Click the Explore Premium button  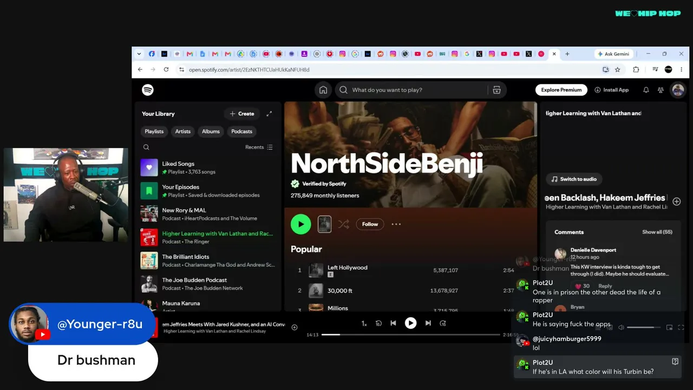(x=561, y=90)
